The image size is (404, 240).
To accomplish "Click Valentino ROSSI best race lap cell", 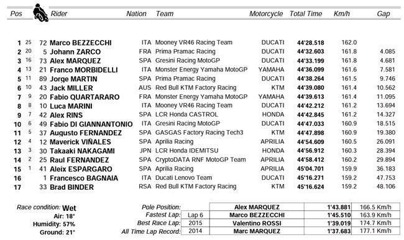I will point(257,223).
